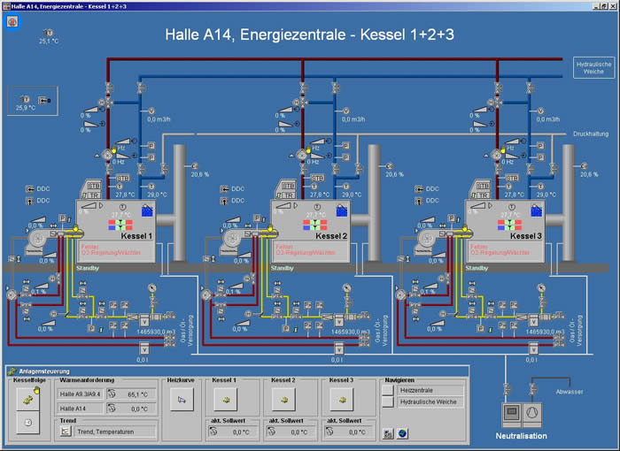The width and height of the screenshot is (620, 451).
Task: Click the Trend chart icon
Action: pos(66,432)
